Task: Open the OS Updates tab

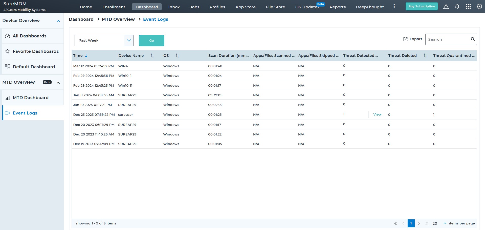Action: click(307, 7)
